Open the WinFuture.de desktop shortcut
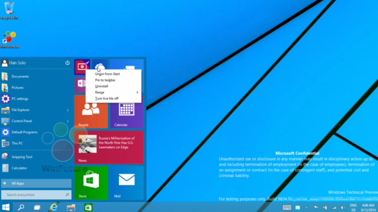This screenshot has width=378, height=212. [9, 39]
